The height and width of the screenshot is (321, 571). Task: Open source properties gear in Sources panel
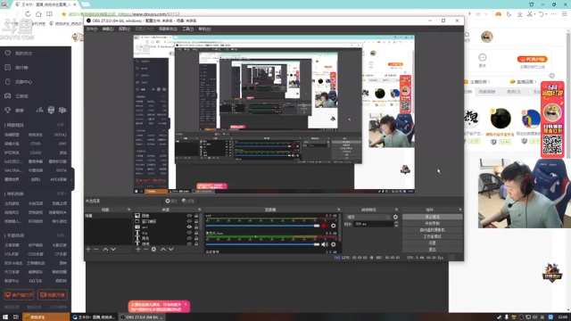pos(153,250)
